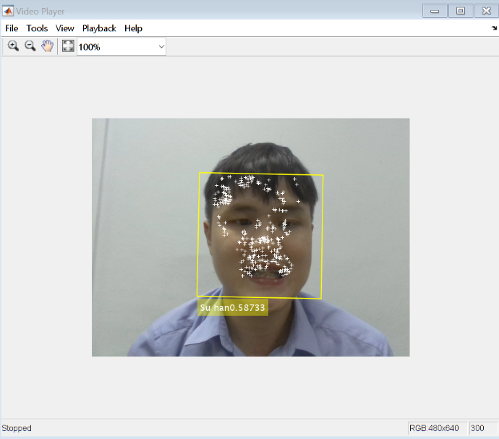Open the Tools menu
Viewport: 499px width, 439px height.
coord(37,28)
